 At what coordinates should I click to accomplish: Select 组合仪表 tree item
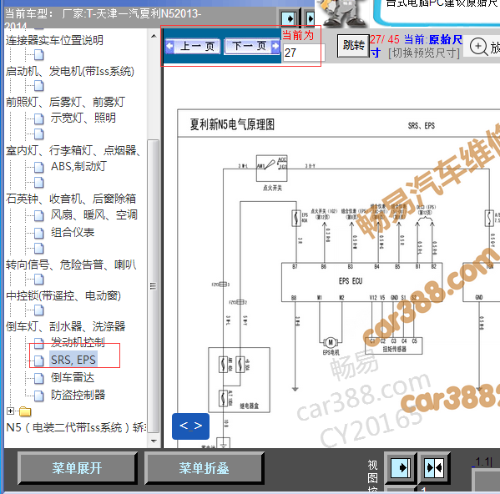(x=73, y=232)
